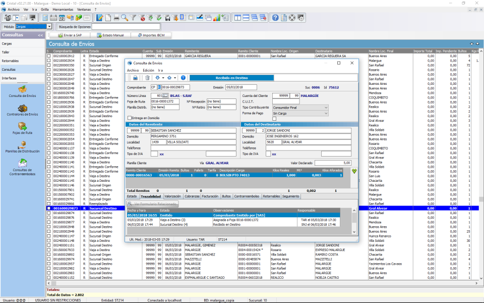Open the calendar icon in the top toolbar
Viewport: 484px width, 303px height.
click(x=62, y=17)
